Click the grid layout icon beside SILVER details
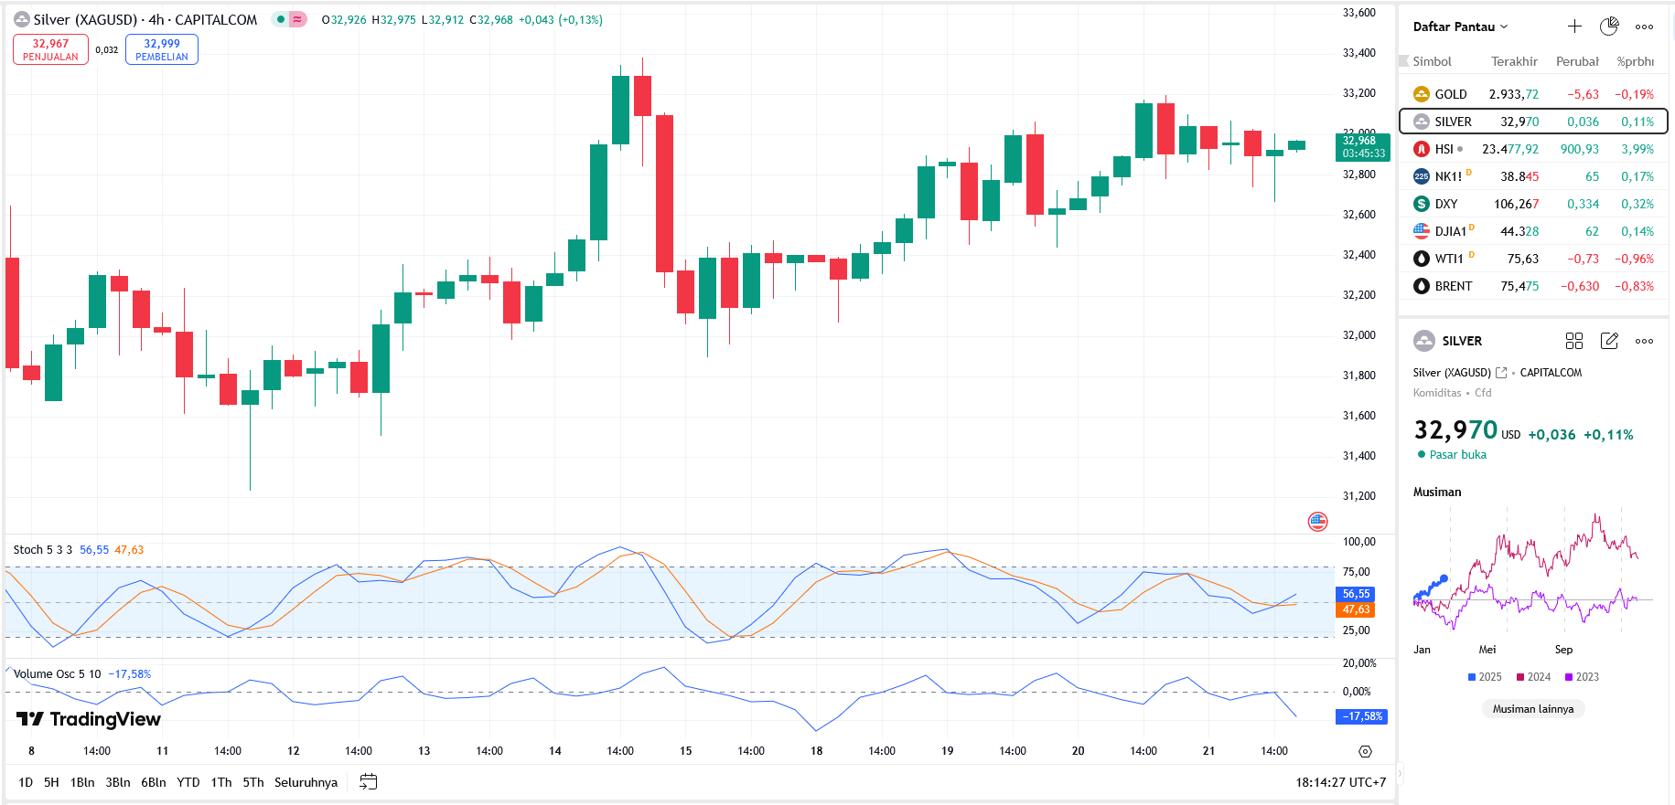The image size is (1675, 805). click(1573, 341)
